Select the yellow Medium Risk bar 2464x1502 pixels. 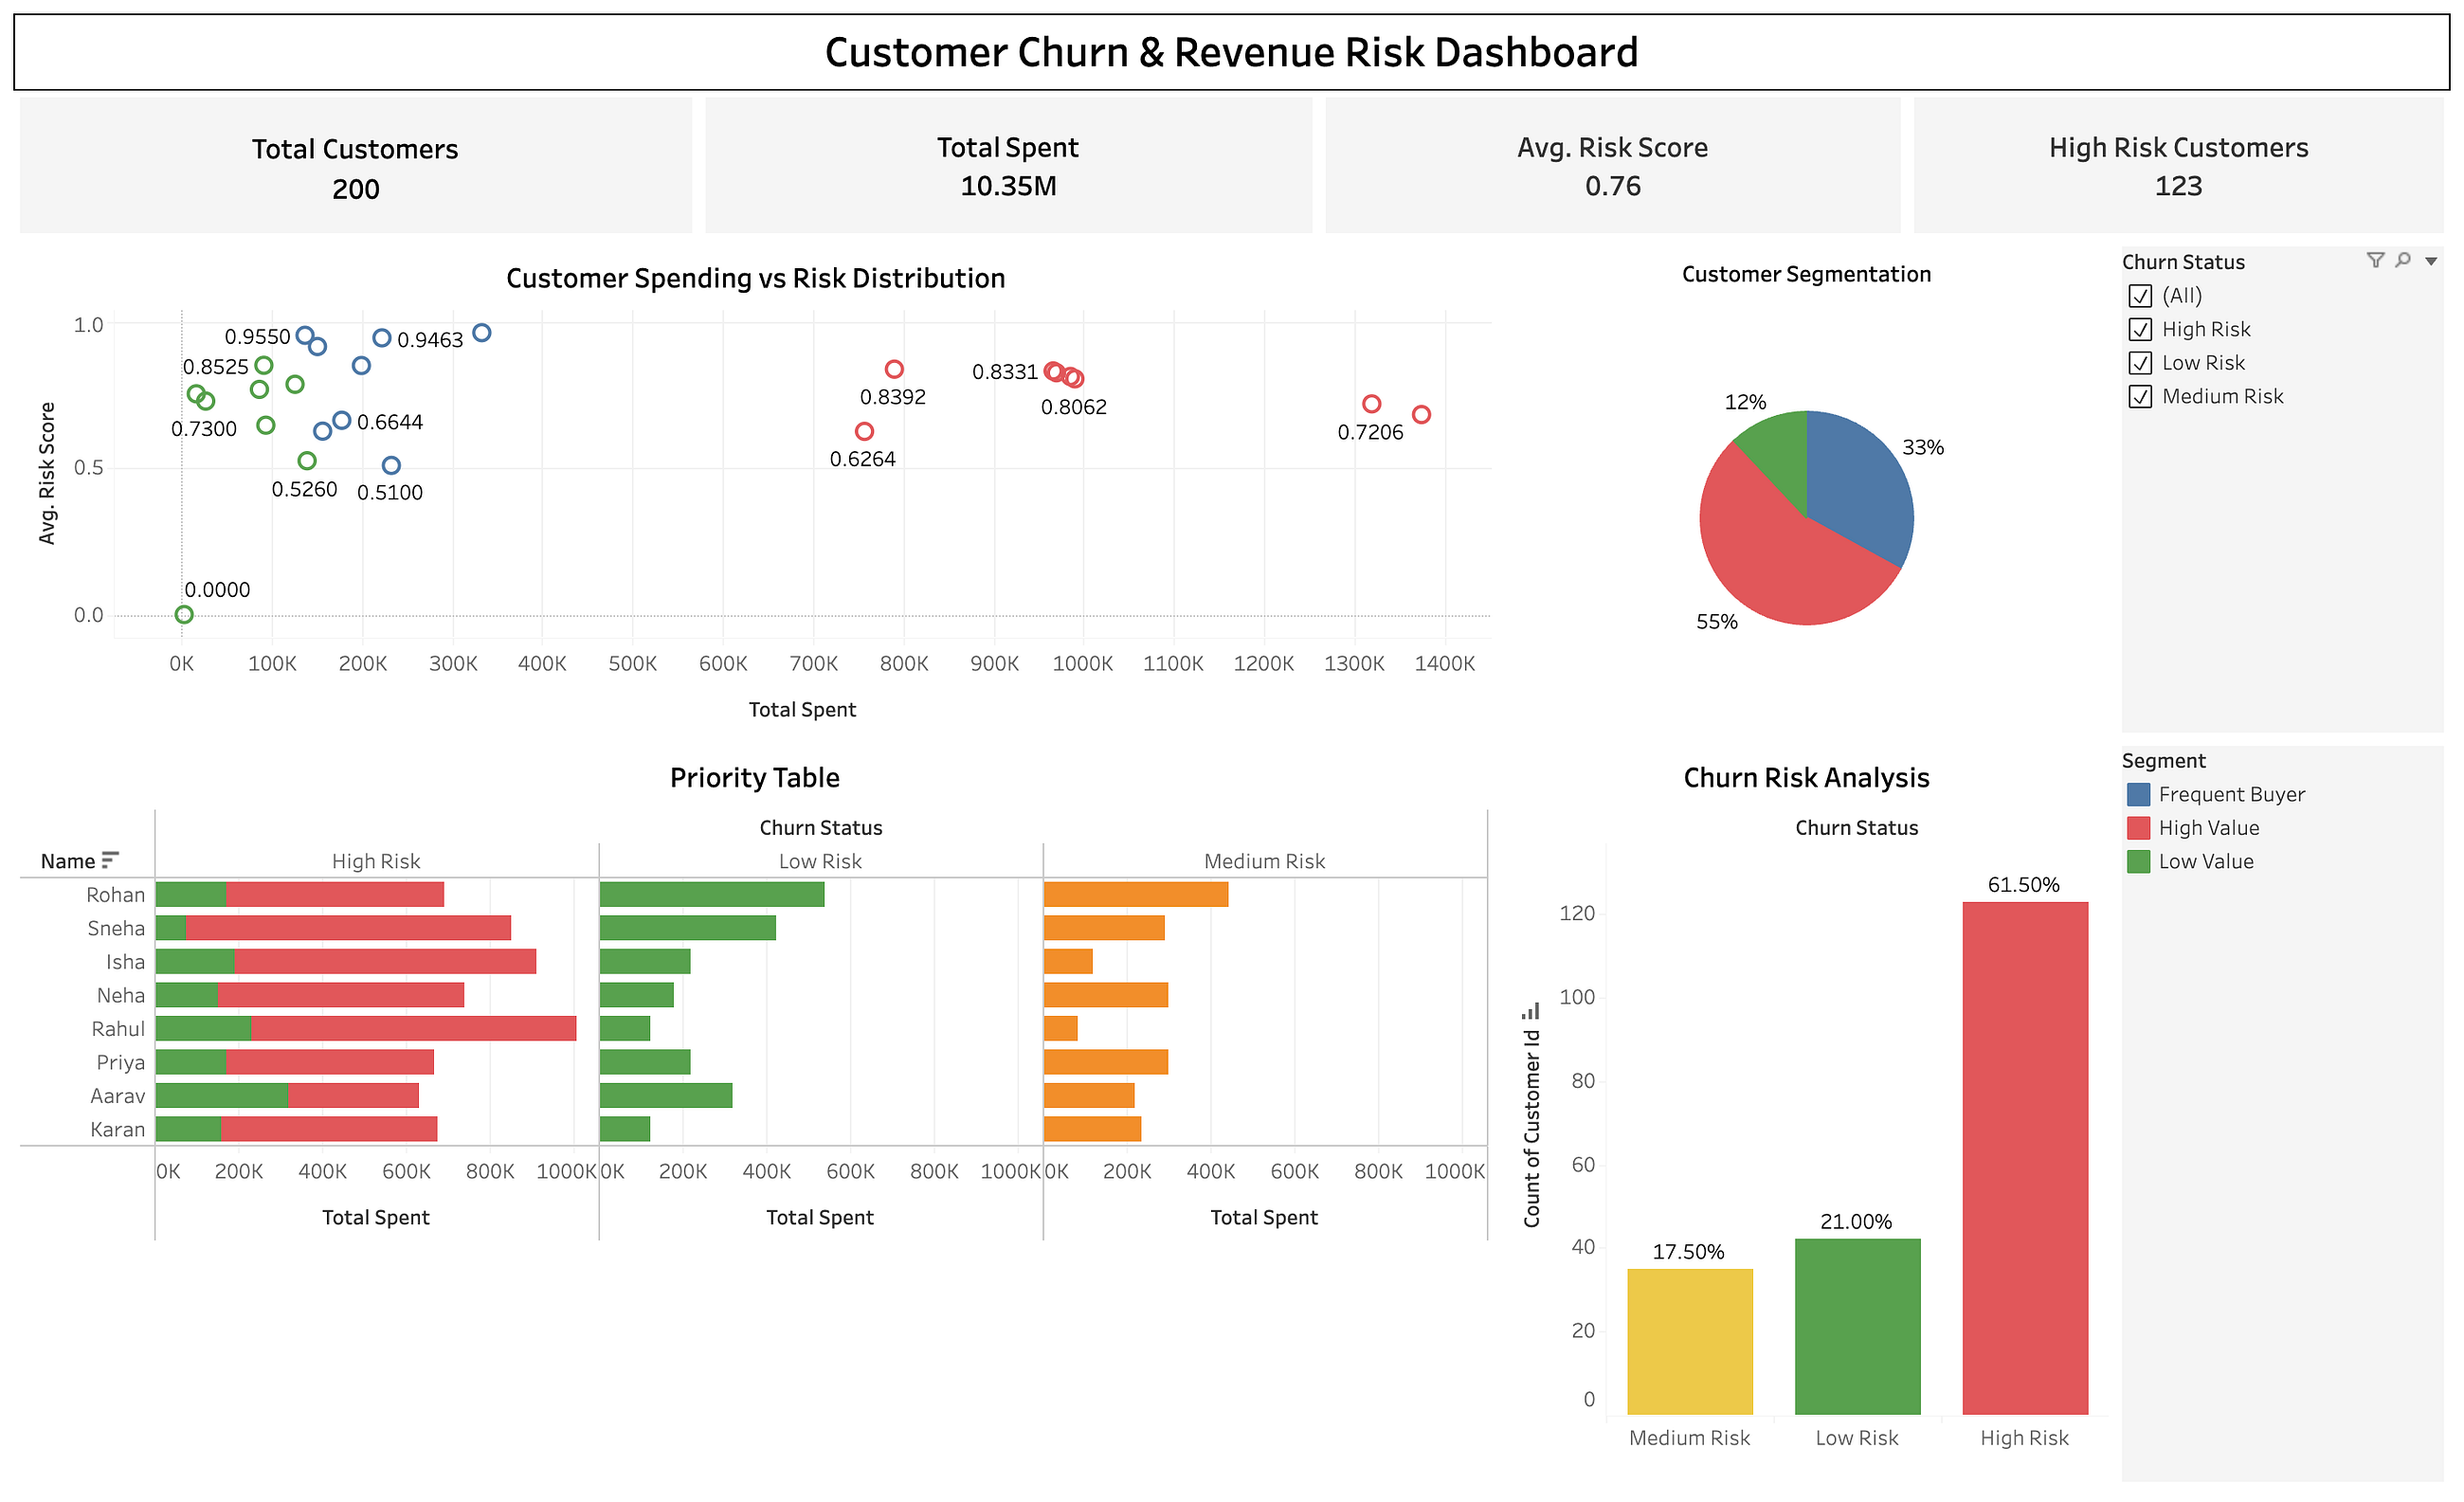click(1690, 1341)
